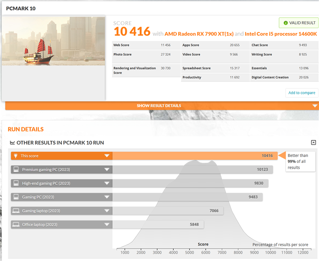This screenshot has width=319, height=261.
Task: Click the Productivity row
Action: point(215,77)
